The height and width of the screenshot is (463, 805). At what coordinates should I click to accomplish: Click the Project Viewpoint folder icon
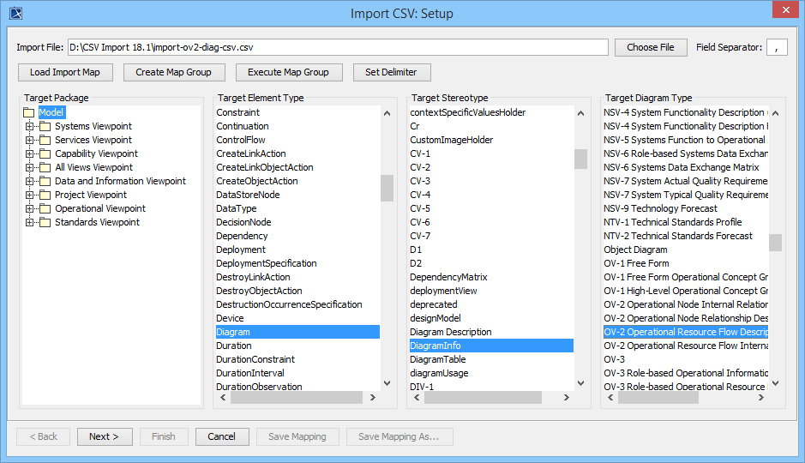45,195
